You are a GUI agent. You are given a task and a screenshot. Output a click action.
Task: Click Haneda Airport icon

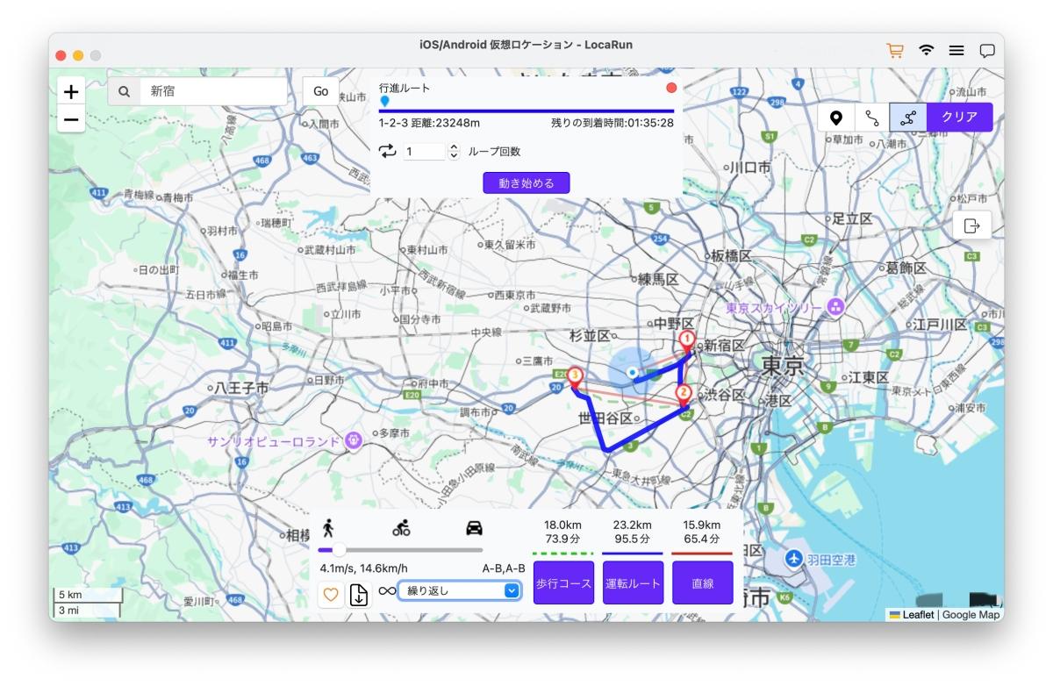click(x=794, y=559)
